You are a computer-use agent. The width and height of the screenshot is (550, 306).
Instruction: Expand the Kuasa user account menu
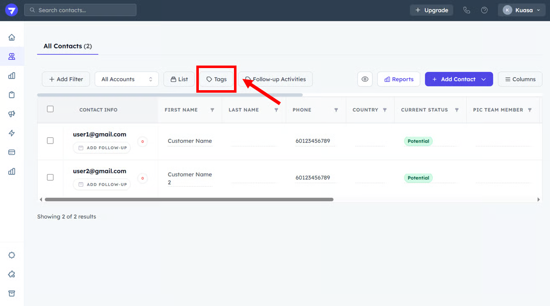[521, 10]
